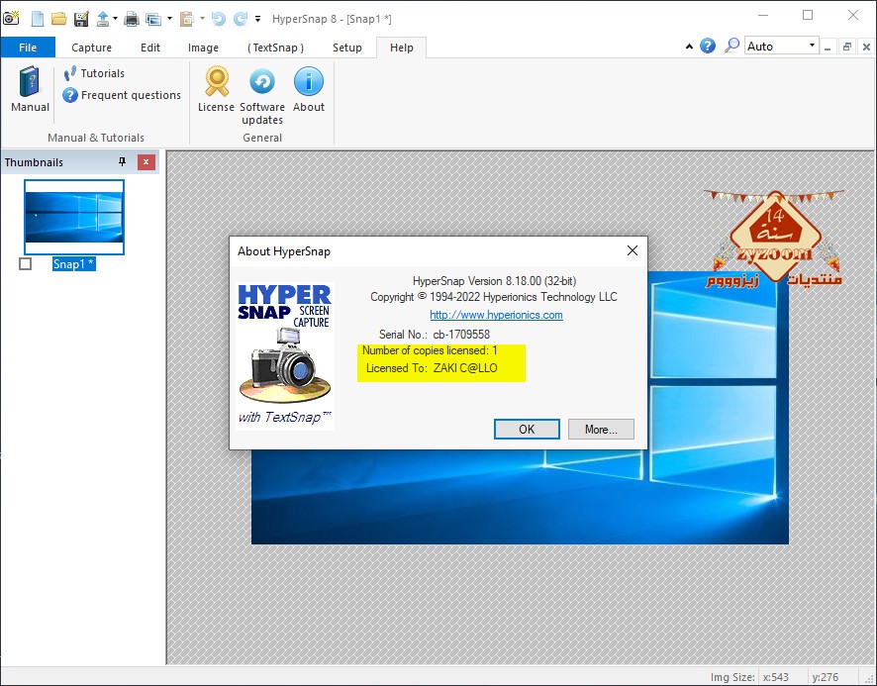Open the hyperionics.com link
This screenshot has width=877, height=686.
tap(496, 315)
